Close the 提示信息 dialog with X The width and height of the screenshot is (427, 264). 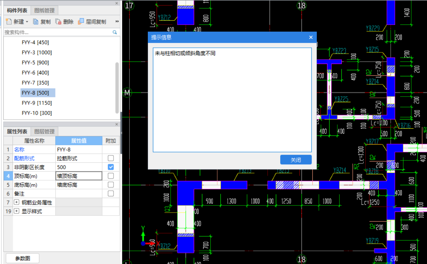coord(311,37)
